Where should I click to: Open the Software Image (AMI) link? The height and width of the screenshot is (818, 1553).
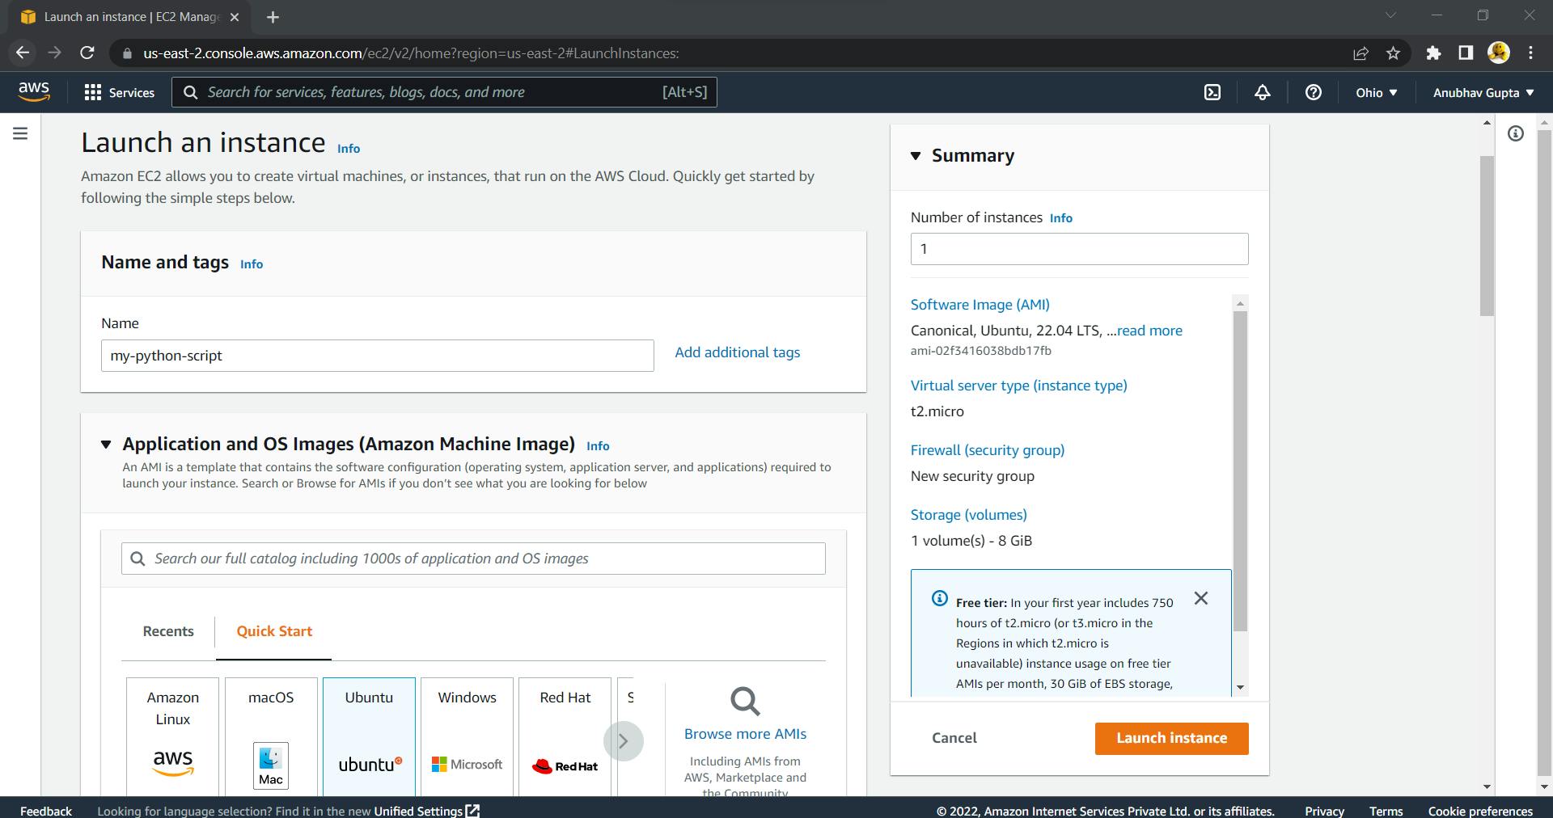pos(980,305)
